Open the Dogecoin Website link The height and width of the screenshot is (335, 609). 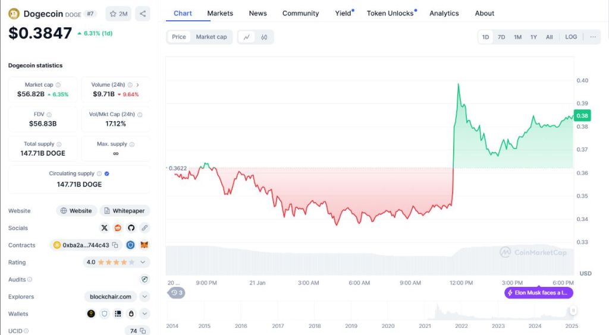click(x=76, y=211)
